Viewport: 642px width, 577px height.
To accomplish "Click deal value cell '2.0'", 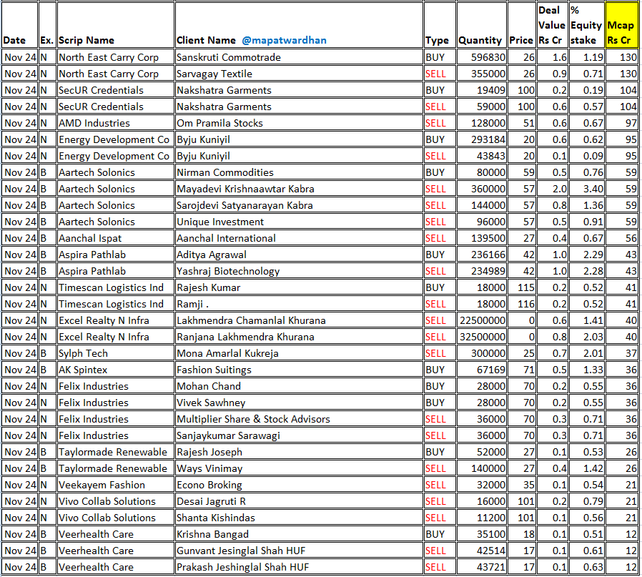I will point(552,189).
